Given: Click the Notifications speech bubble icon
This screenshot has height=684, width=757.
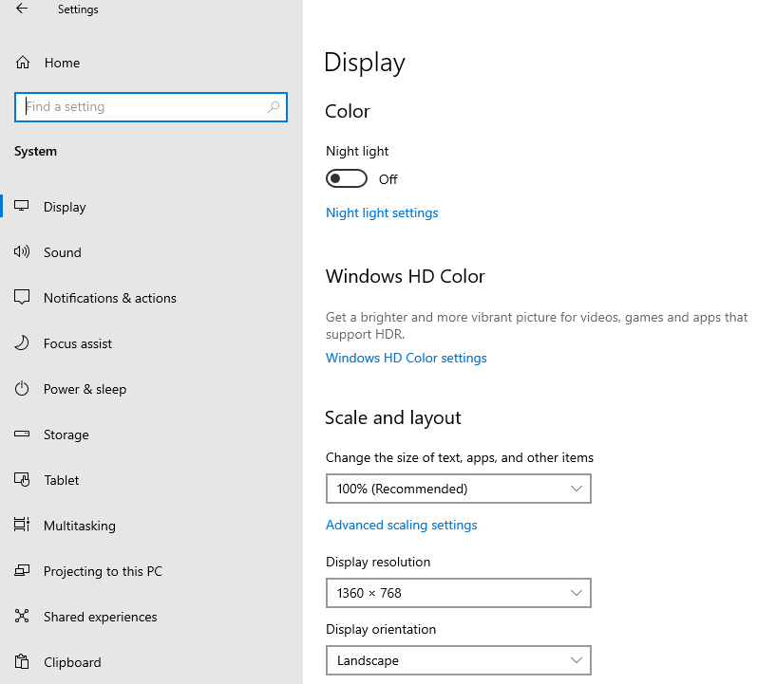Looking at the screenshot, I should [22, 297].
